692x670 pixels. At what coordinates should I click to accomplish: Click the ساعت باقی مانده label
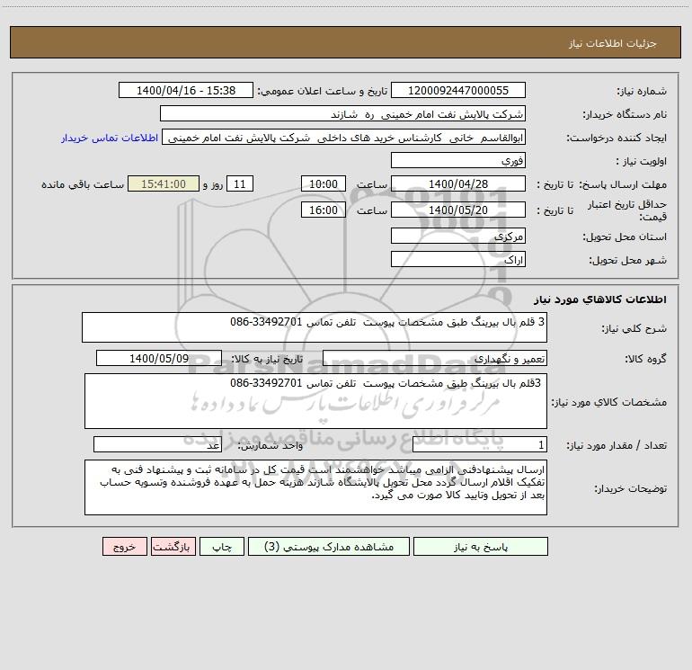click(83, 184)
